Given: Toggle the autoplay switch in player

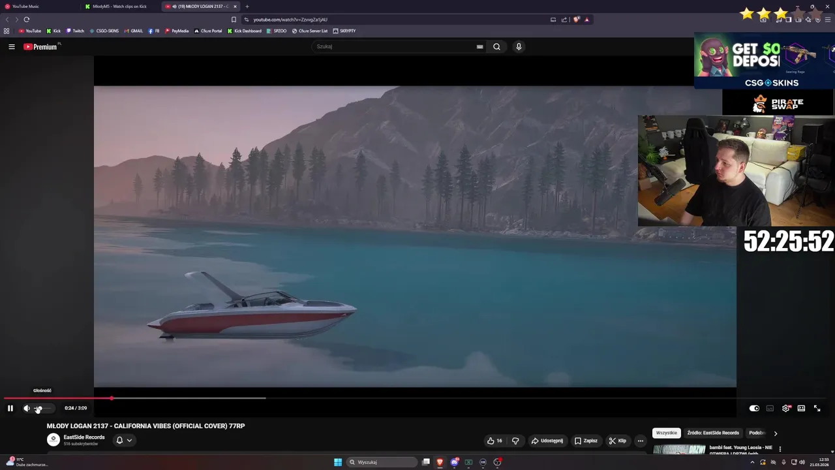Looking at the screenshot, I should [x=754, y=408].
